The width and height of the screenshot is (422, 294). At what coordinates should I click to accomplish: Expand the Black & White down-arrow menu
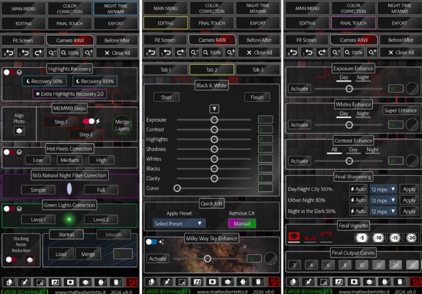click(x=214, y=109)
